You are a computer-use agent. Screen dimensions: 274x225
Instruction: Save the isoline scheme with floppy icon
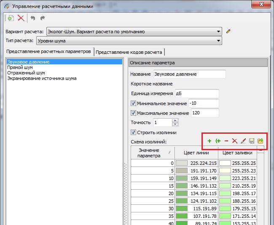point(252,141)
